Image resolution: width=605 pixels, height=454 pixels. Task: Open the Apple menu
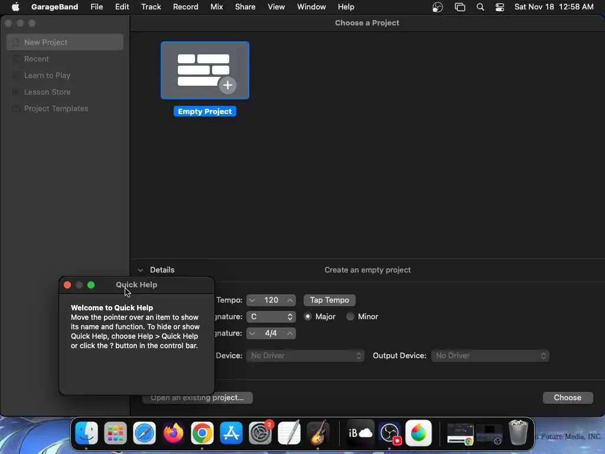15,7
